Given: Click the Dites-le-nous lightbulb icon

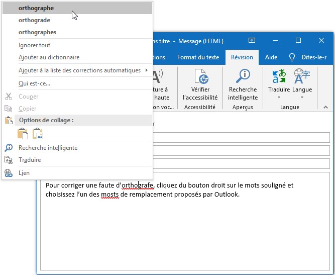Looking at the screenshot, I should click(292, 57).
